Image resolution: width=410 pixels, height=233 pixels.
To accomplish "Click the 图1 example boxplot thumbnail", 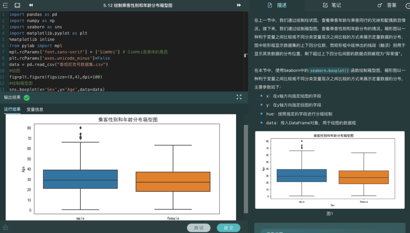I will point(330,170).
